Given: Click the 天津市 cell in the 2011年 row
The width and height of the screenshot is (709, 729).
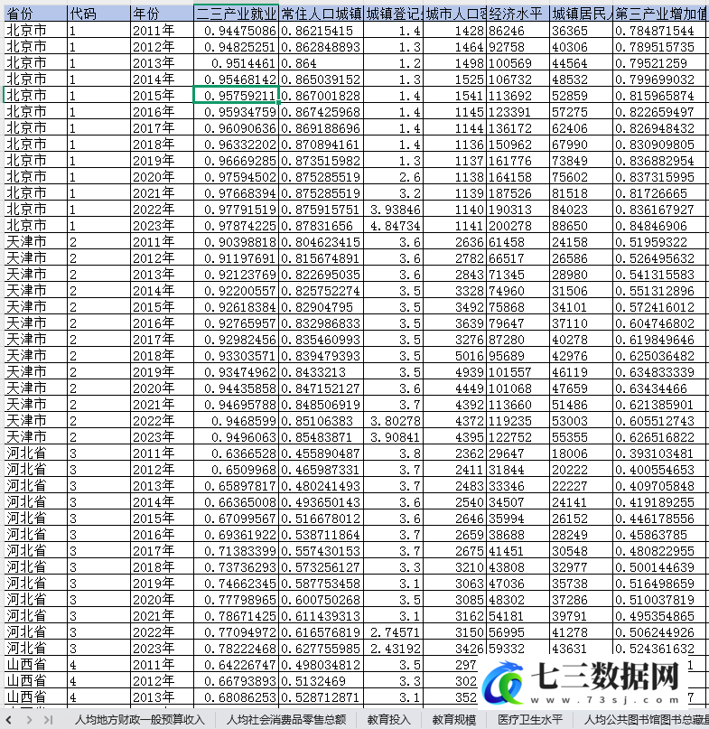Looking at the screenshot, I should point(36,242).
